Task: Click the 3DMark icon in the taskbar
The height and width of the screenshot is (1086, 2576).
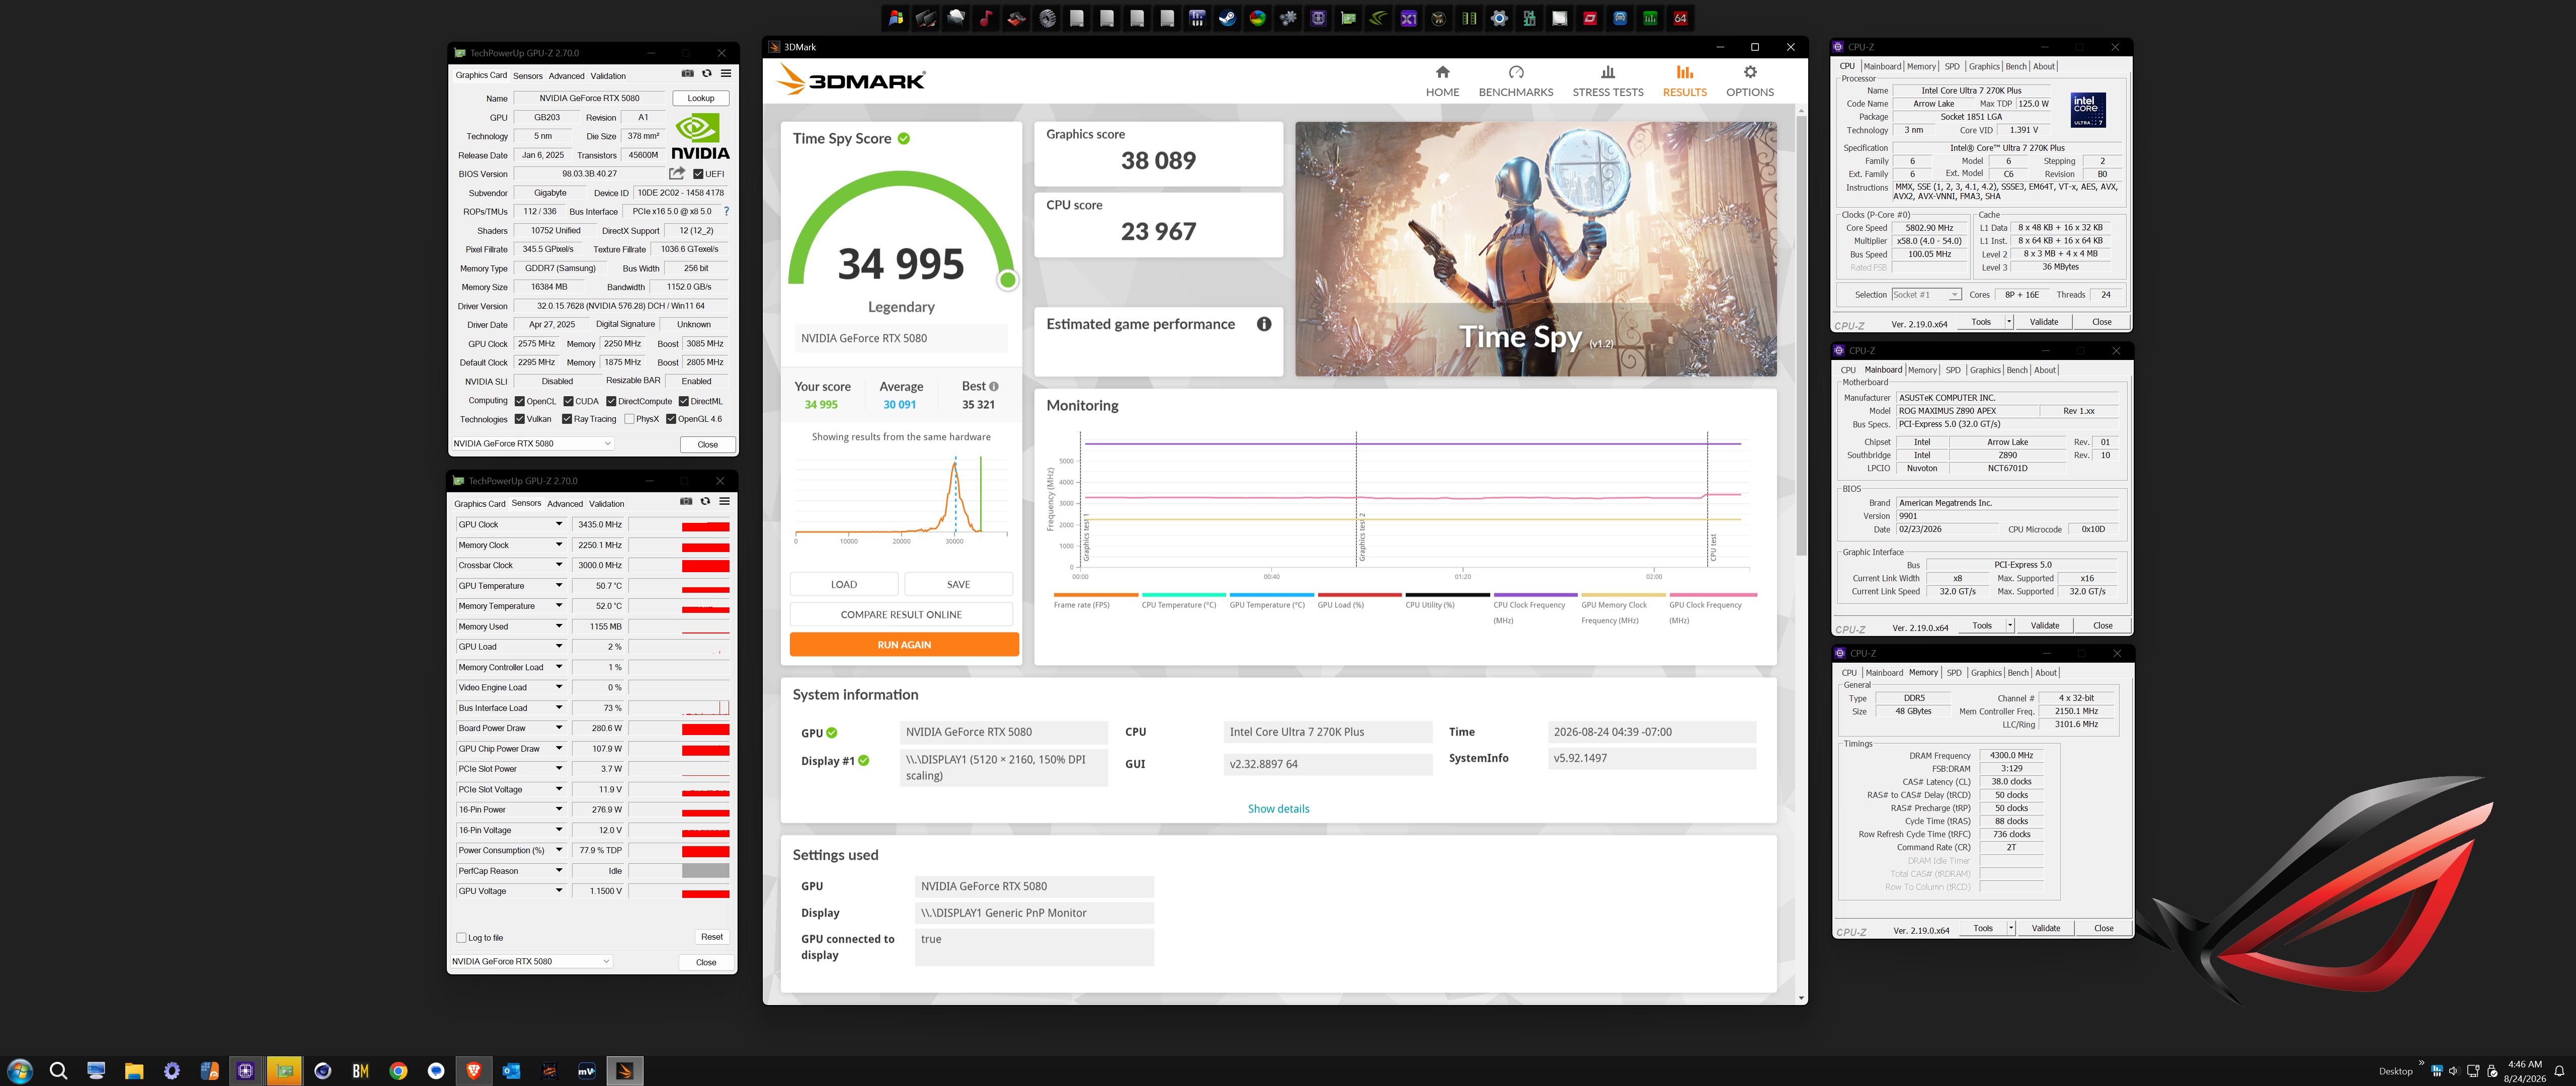Action: click(624, 1071)
